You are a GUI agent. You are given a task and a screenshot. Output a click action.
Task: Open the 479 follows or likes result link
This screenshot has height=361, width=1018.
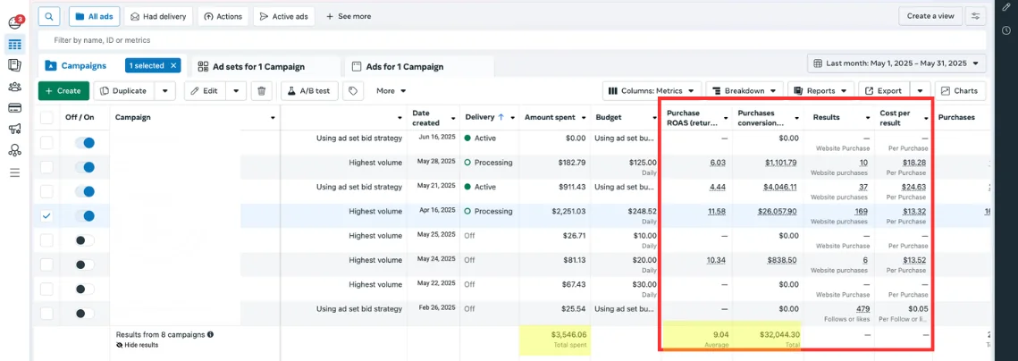click(862, 309)
